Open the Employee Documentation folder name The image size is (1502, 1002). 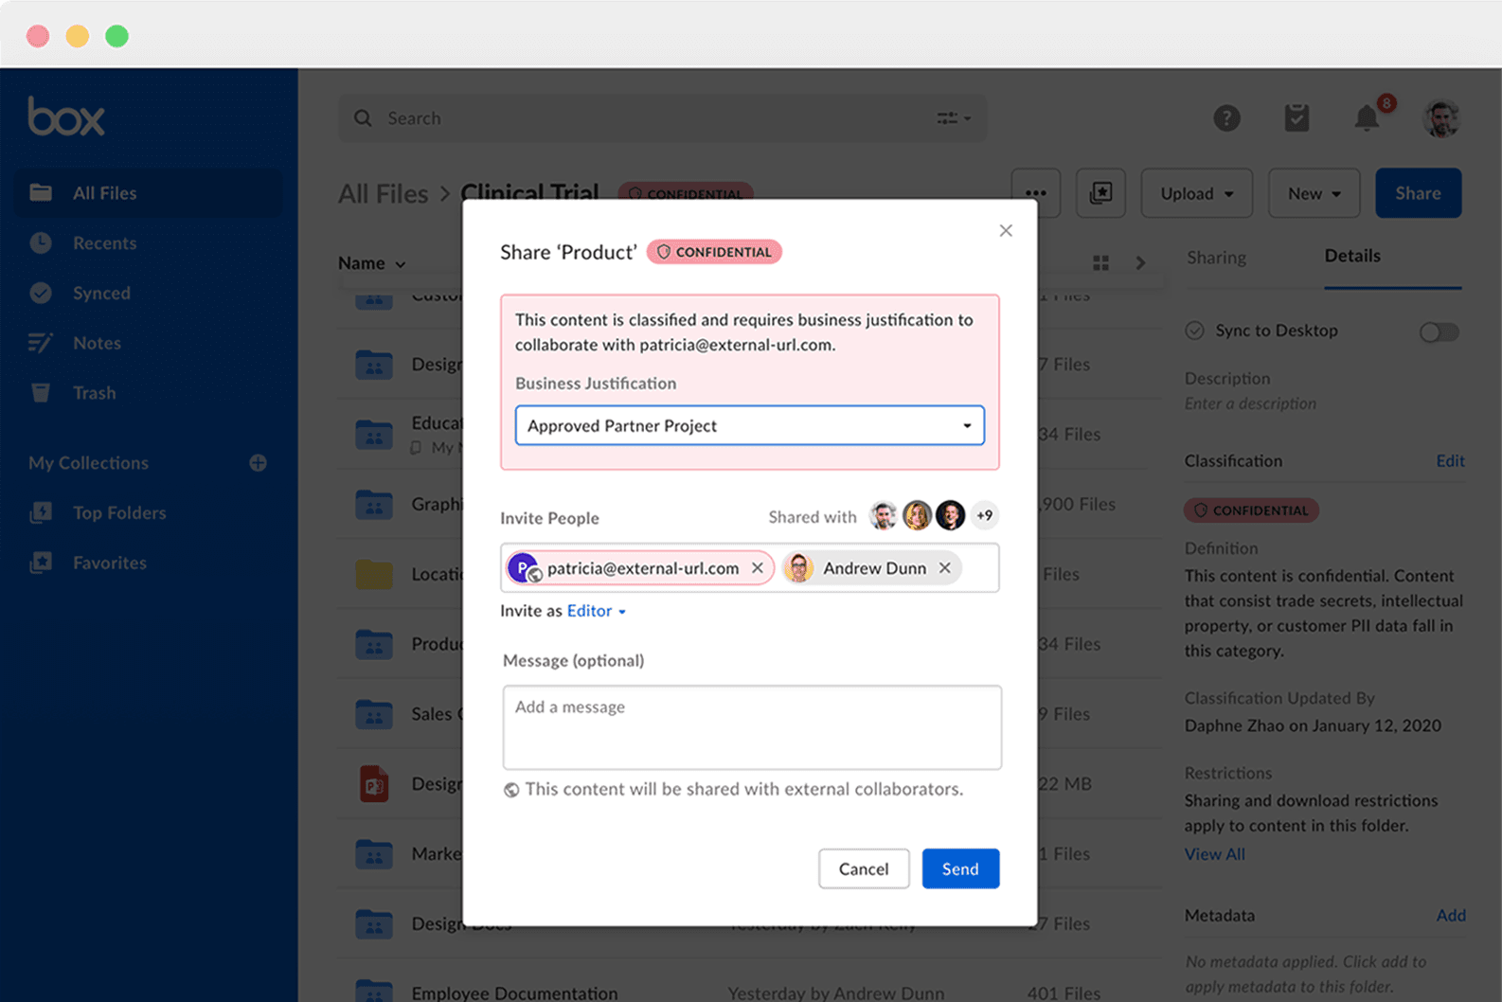[x=514, y=993]
